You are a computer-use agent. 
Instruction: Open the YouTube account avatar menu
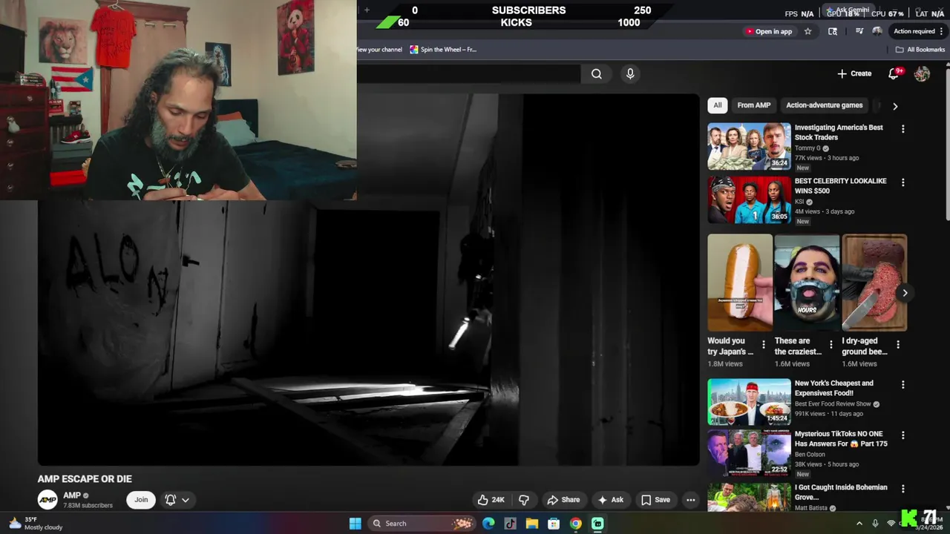tap(922, 74)
